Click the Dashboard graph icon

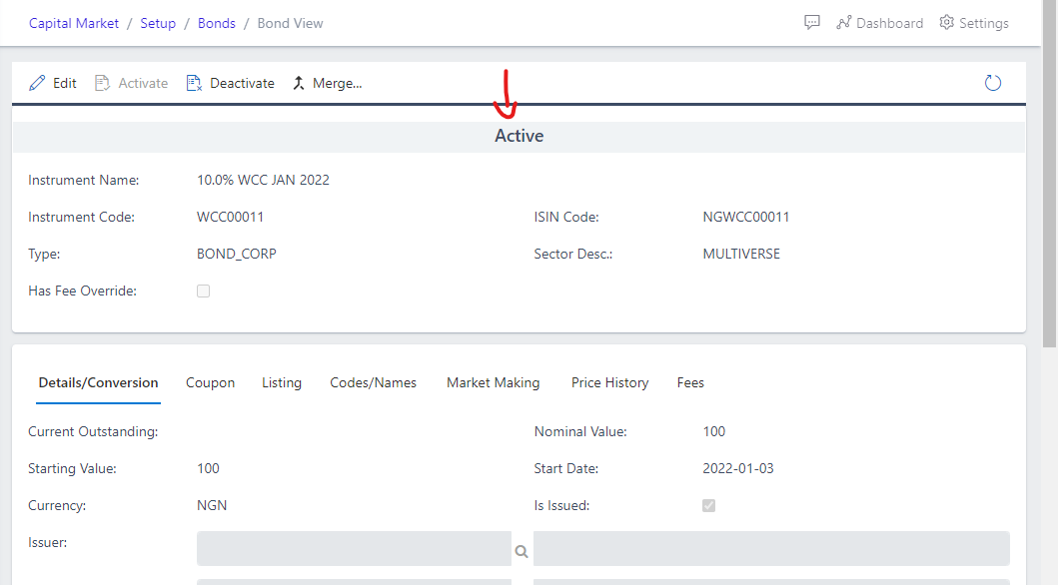[x=843, y=22]
